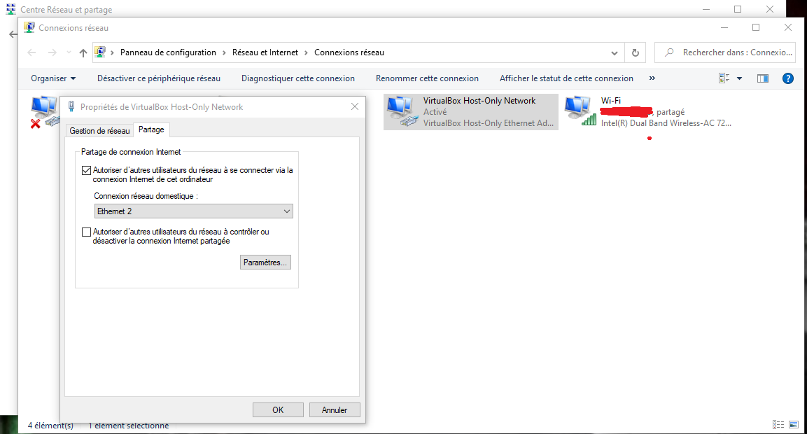
Task: Select the disconnected adapter with red X
Action: [44, 112]
